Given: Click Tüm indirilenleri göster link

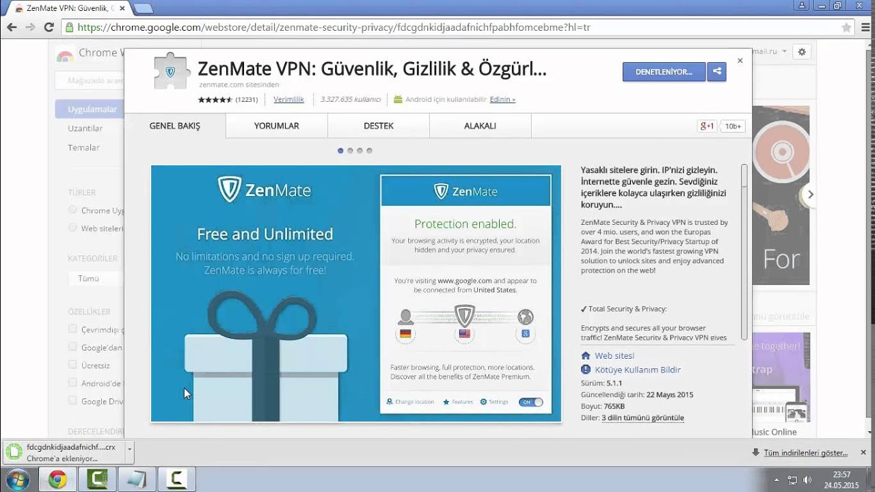Looking at the screenshot, I should click(x=805, y=452).
